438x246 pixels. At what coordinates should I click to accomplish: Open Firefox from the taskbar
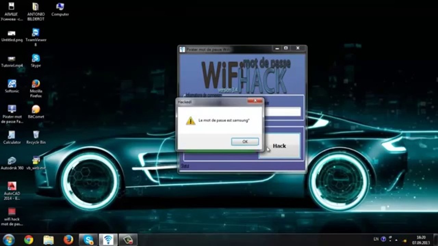(68, 240)
